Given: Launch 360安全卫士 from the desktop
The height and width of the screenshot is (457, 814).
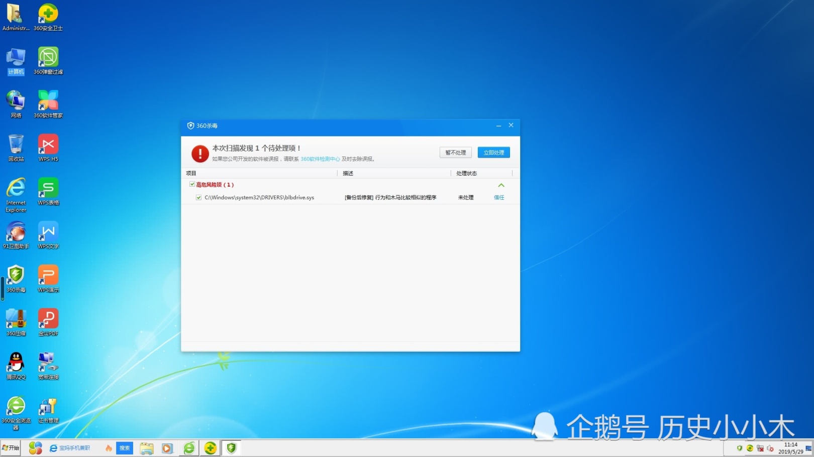Looking at the screenshot, I should 48,17.
